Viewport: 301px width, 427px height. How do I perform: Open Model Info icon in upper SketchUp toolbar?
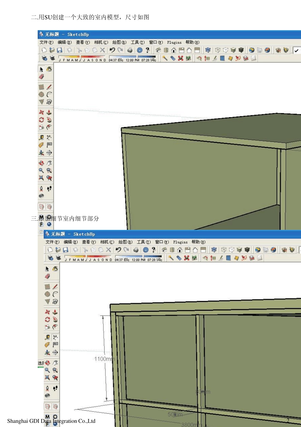coord(139,50)
